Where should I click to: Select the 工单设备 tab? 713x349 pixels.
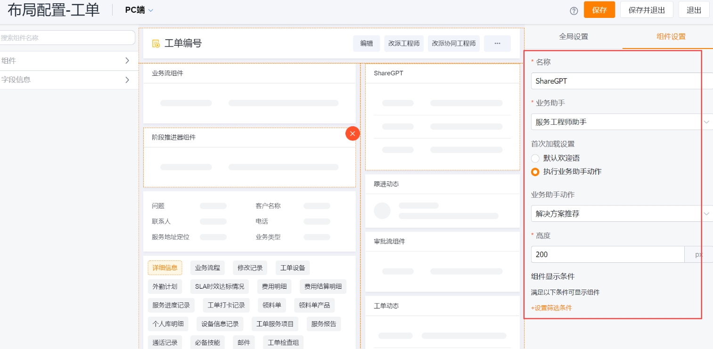pos(293,268)
